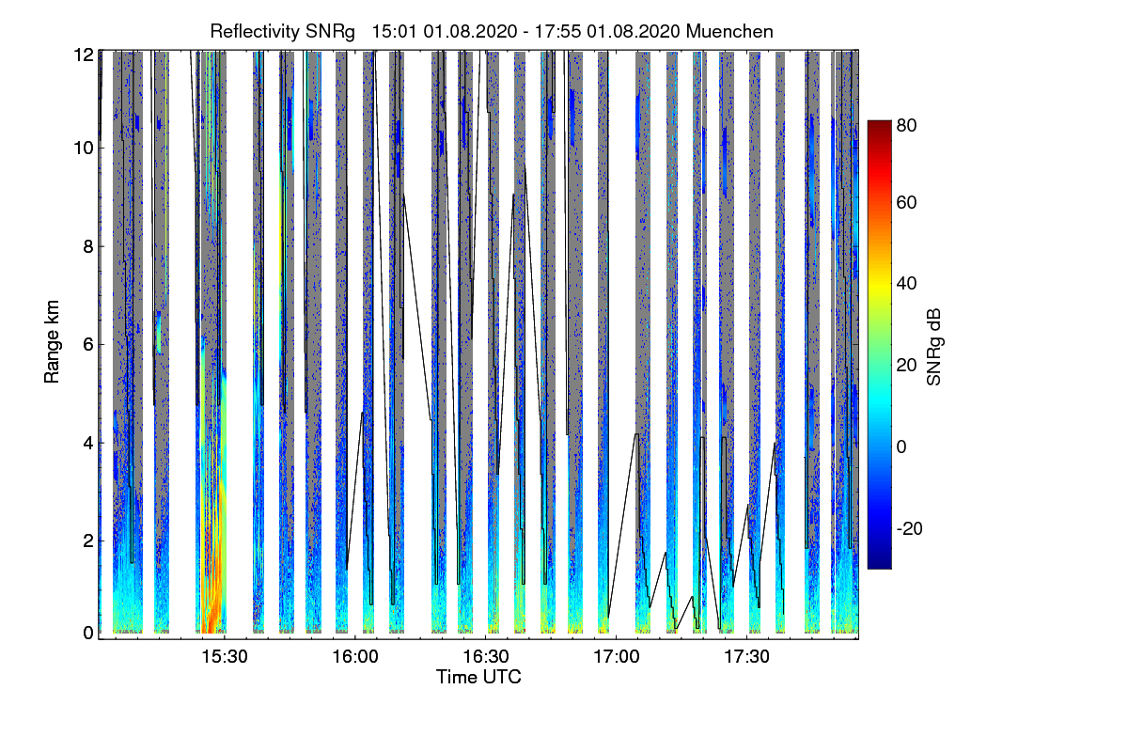1128x752 pixels.
Task: Click the plot title 'Reflectivity SNRg'
Action: [x=283, y=31]
